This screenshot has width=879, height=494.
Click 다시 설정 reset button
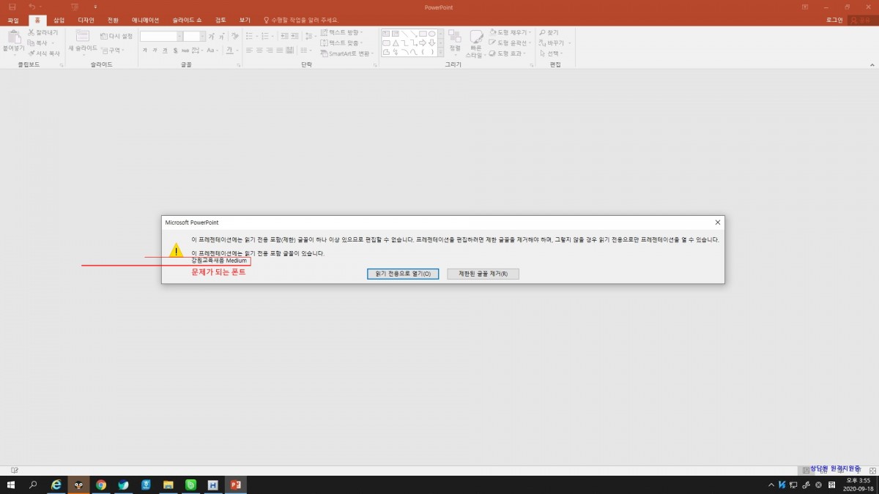point(116,36)
